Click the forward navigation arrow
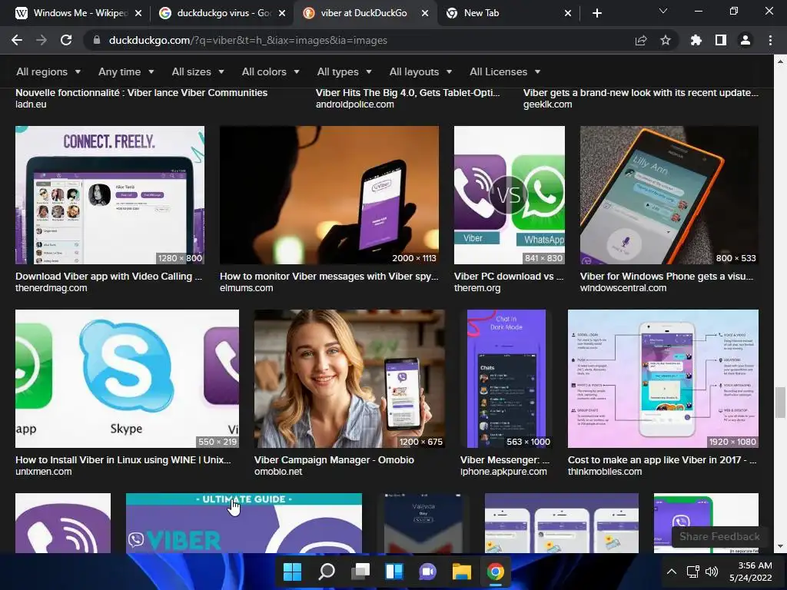The height and width of the screenshot is (590, 787). tap(42, 40)
